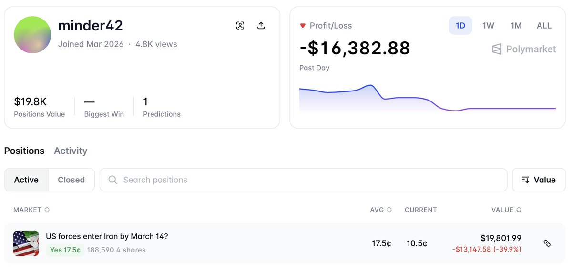Open the Value sort dropdown
This screenshot has height=272, width=572.
(539, 180)
